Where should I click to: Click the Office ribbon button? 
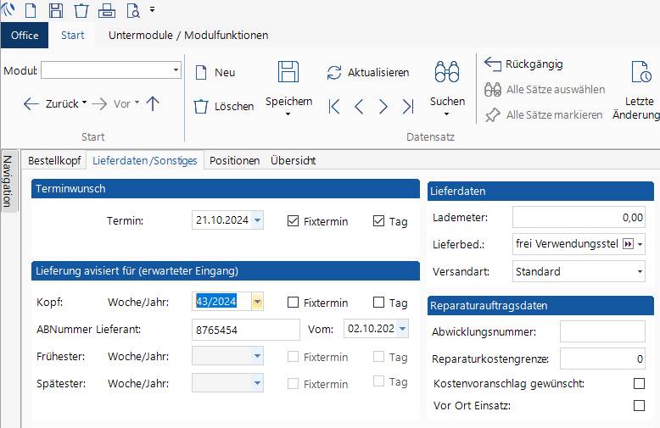25,36
